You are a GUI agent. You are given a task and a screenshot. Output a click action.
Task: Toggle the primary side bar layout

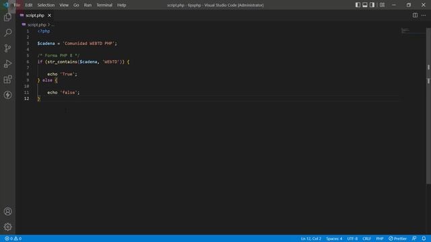358,5
